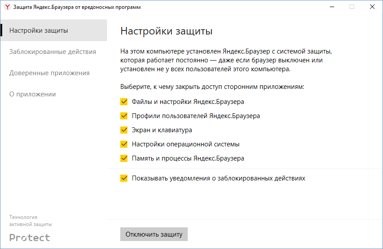Click the grayed-out maximize window icon

[x=352, y=7]
